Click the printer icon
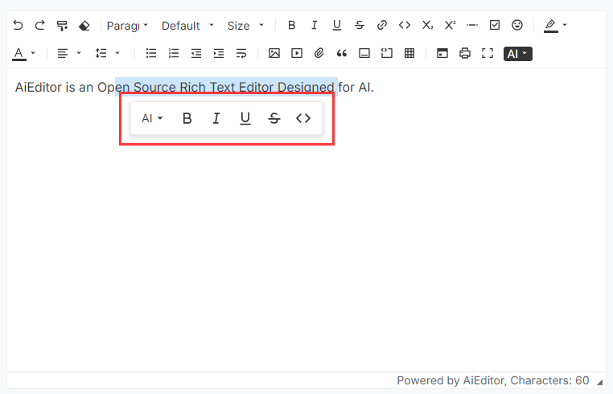Screen dimensions: 613x394 point(465,53)
